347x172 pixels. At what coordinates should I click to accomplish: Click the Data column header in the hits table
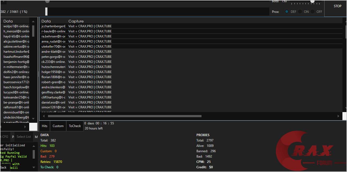point(46,21)
